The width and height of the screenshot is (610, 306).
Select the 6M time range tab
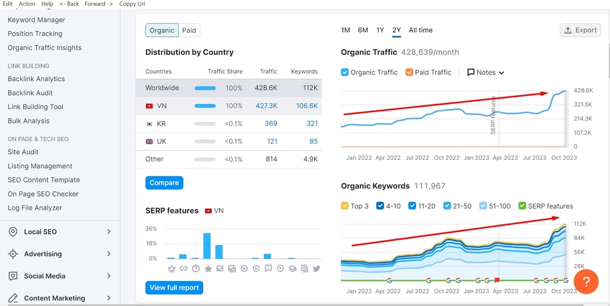[x=363, y=30]
